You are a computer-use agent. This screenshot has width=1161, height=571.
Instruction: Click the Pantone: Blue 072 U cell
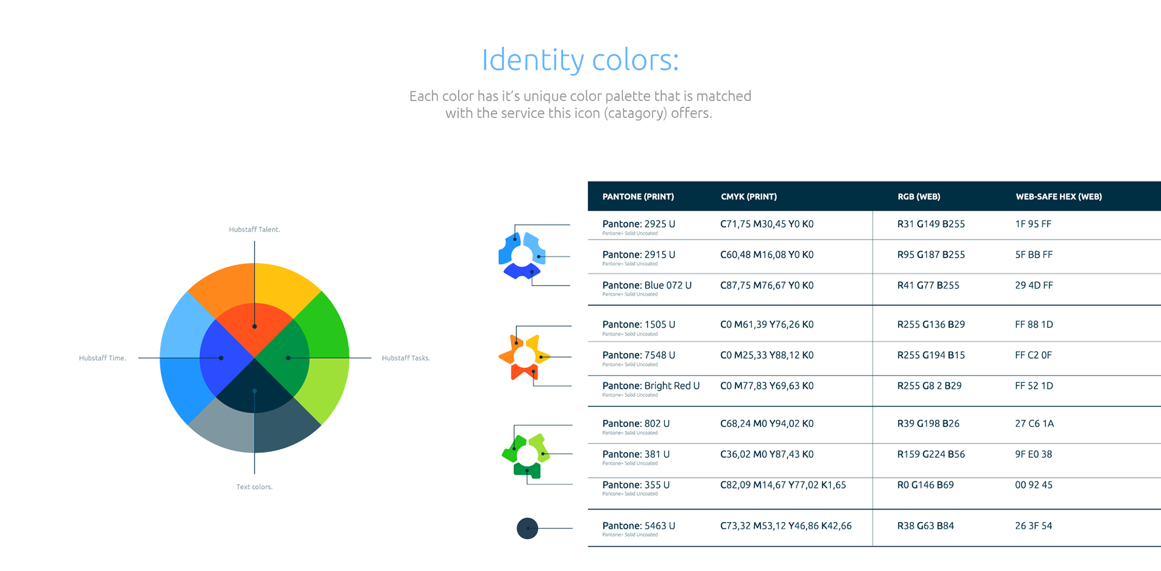(x=647, y=285)
